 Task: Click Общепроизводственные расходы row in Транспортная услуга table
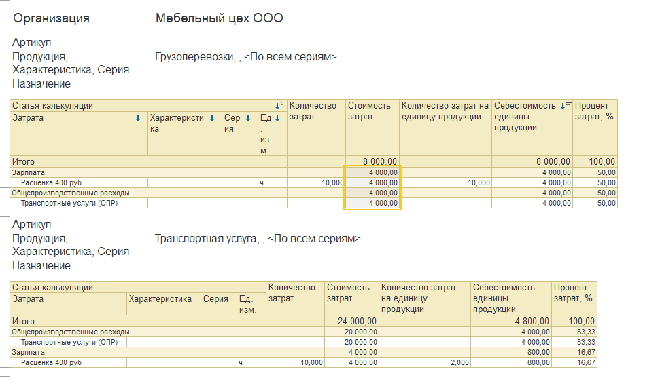click(x=71, y=332)
